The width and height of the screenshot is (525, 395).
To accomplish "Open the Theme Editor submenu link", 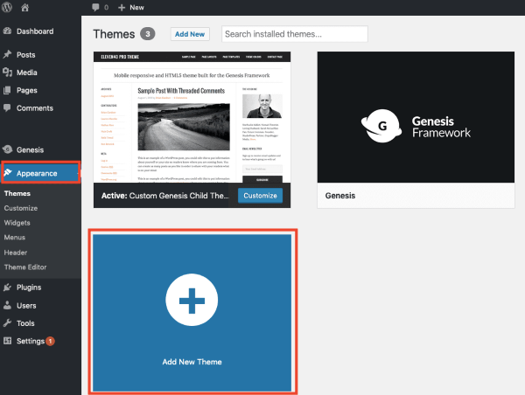I will (x=25, y=267).
